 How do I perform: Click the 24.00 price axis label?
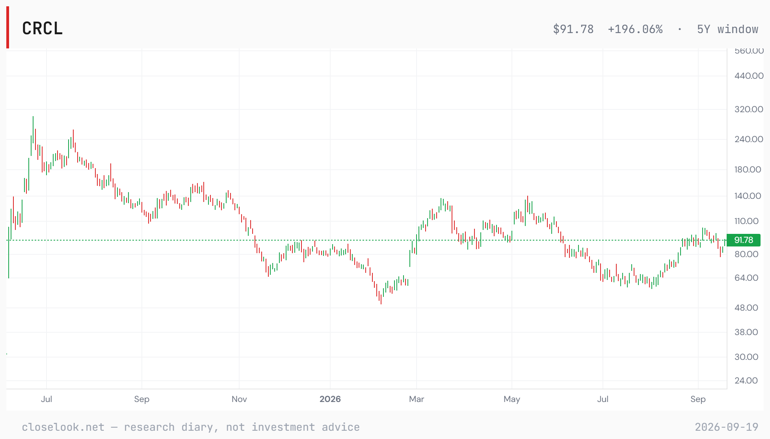(x=746, y=380)
